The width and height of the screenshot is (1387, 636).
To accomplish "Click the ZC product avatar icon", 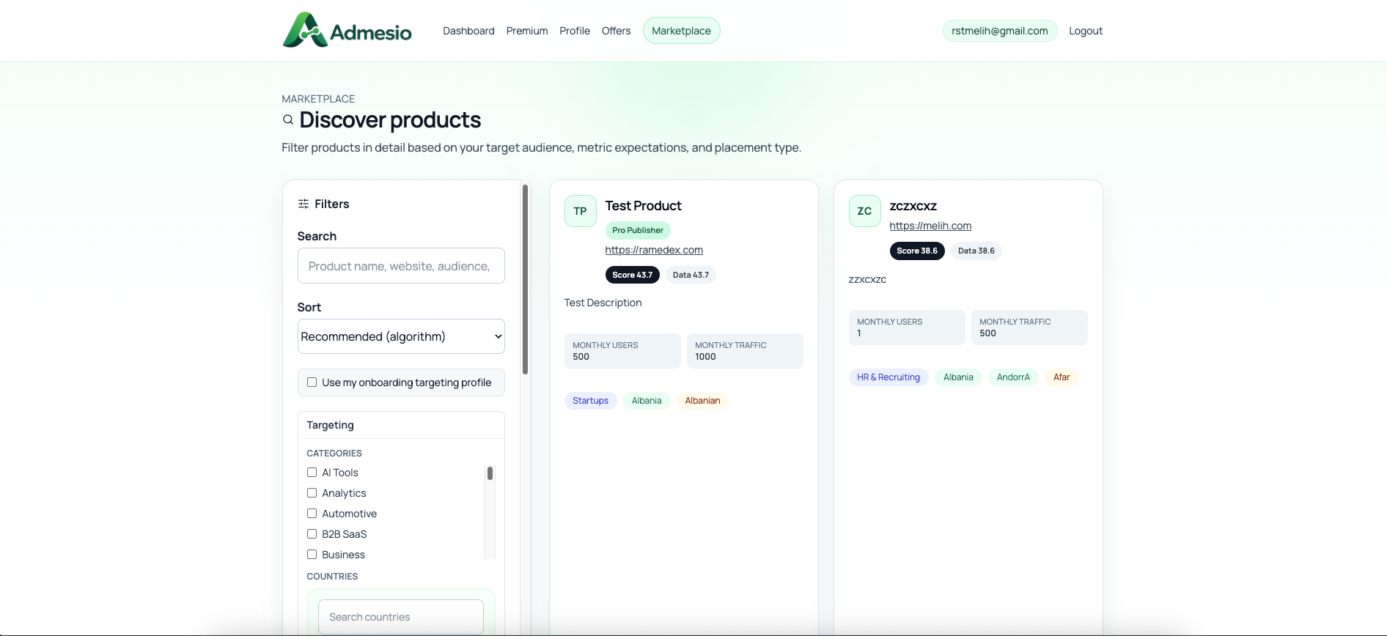I will coord(864,211).
